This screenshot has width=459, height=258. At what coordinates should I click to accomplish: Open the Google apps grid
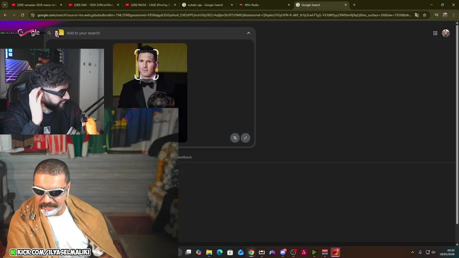pyautogui.click(x=435, y=33)
